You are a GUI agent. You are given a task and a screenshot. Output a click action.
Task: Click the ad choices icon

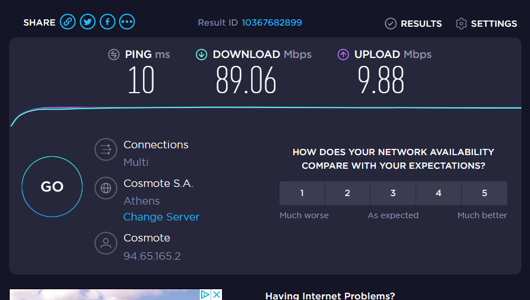205,294
